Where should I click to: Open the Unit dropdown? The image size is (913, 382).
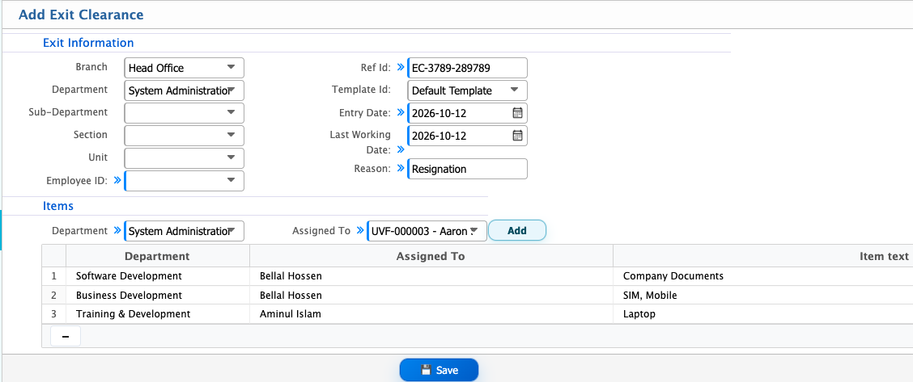tap(184, 158)
